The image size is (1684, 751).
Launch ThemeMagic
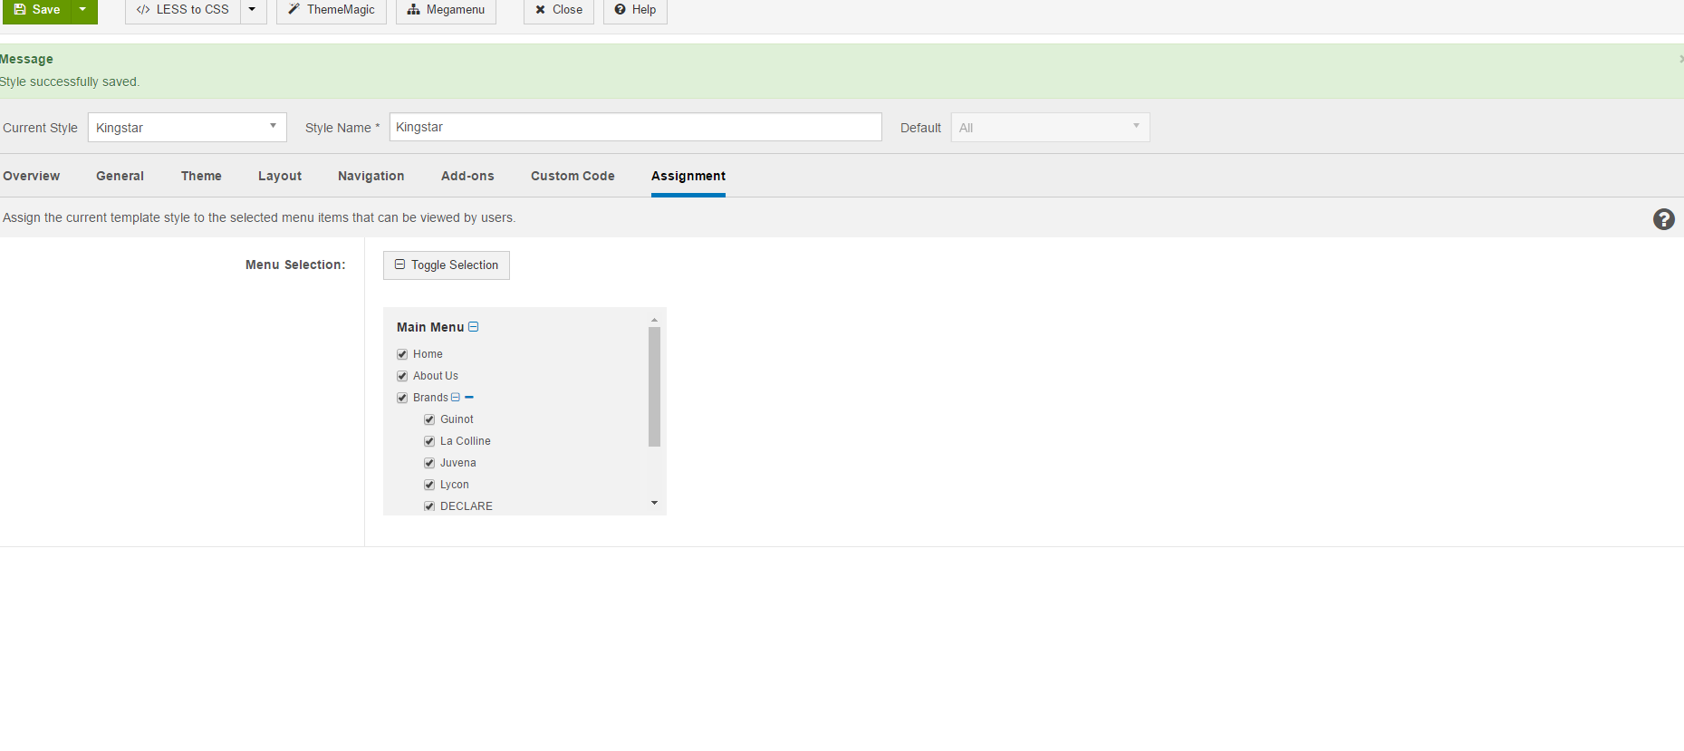coord(332,10)
